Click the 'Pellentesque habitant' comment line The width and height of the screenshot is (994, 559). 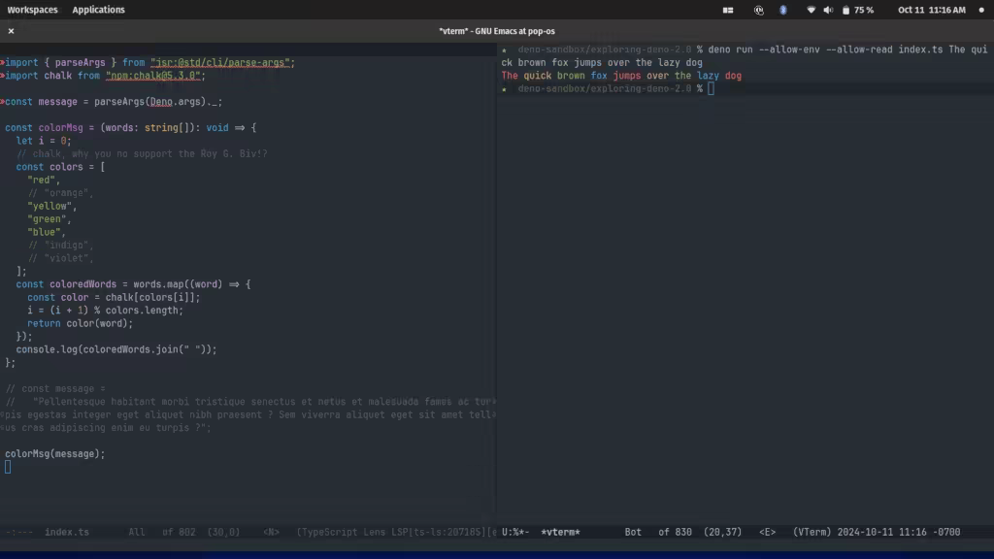[x=250, y=402]
